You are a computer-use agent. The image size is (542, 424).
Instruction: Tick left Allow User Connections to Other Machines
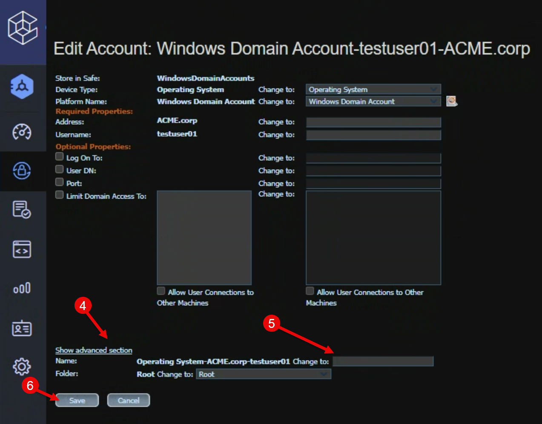point(161,291)
